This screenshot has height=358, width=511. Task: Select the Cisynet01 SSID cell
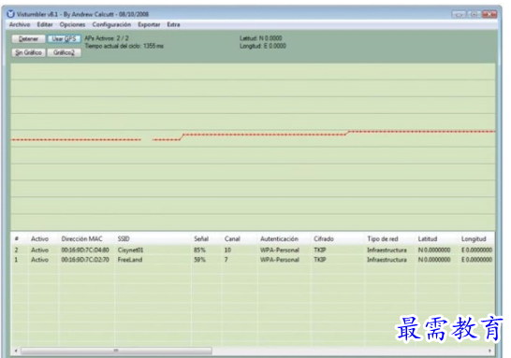130,250
